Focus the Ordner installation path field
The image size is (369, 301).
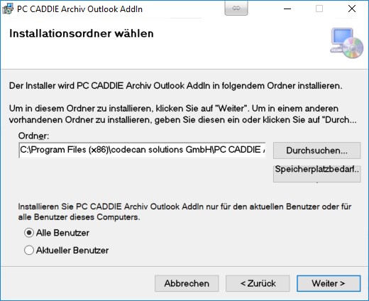142,150
